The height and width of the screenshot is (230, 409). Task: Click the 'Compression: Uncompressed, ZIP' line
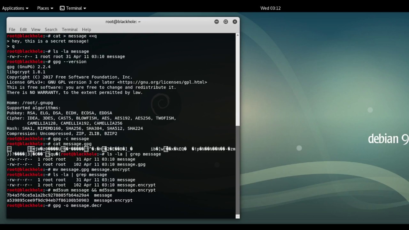(x=62, y=134)
